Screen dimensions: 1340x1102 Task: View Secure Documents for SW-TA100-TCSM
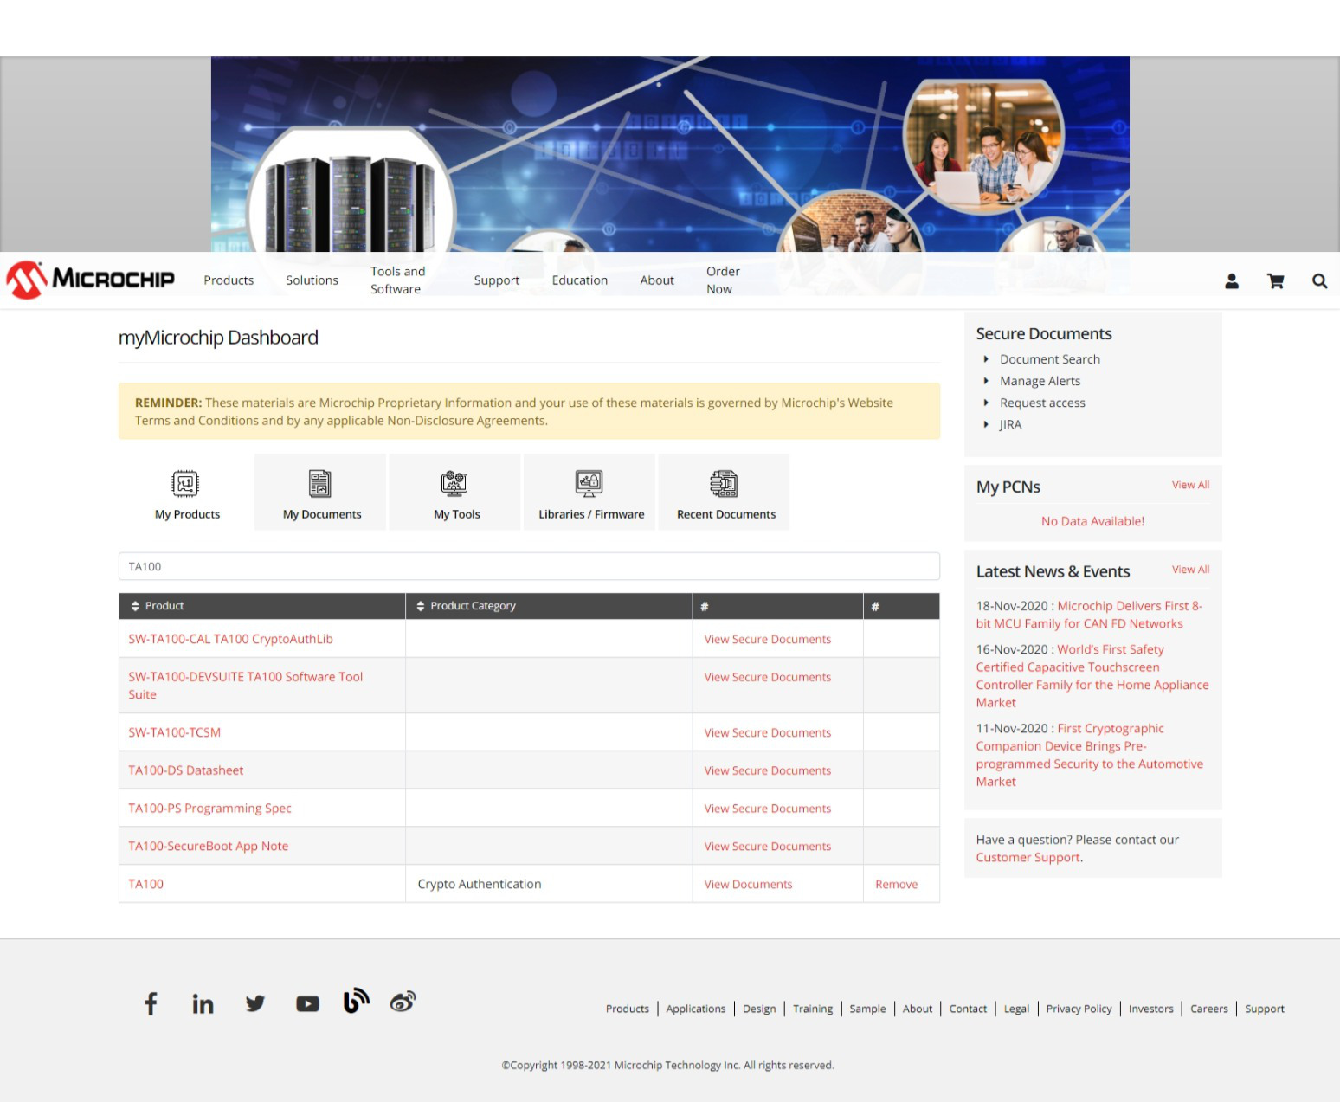click(767, 732)
